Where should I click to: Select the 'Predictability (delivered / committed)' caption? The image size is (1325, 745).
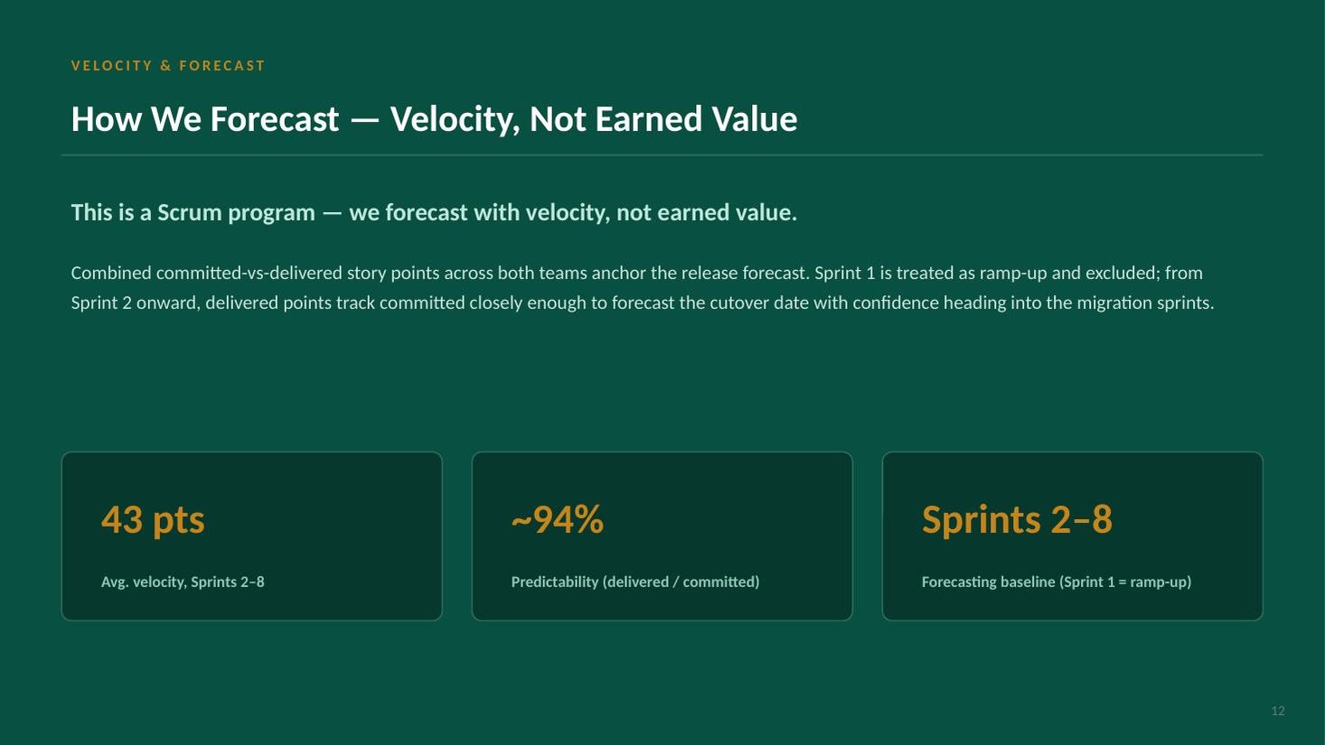(635, 582)
